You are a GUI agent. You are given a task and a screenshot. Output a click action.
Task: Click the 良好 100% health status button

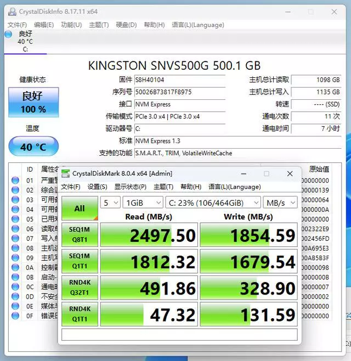(x=33, y=102)
